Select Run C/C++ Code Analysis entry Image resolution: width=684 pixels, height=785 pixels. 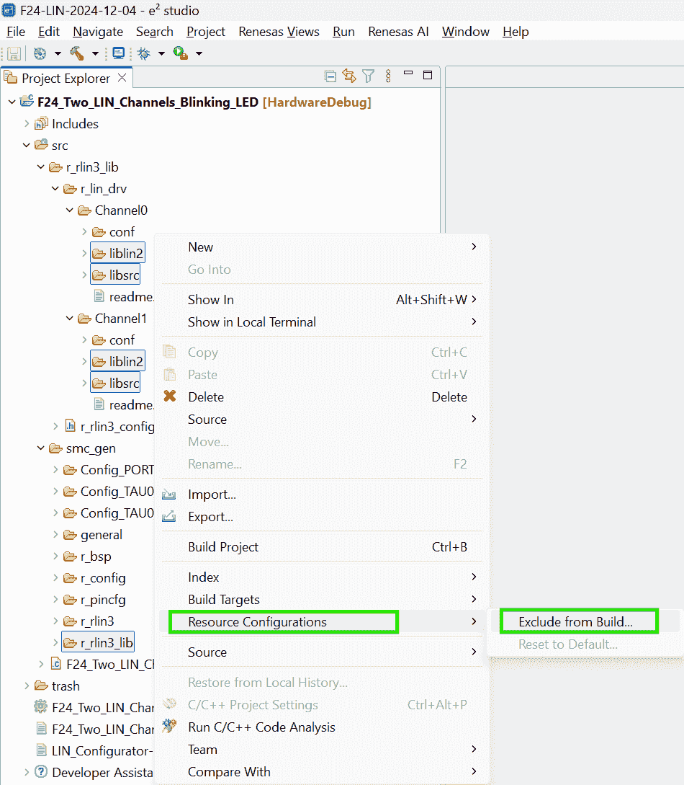261,727
